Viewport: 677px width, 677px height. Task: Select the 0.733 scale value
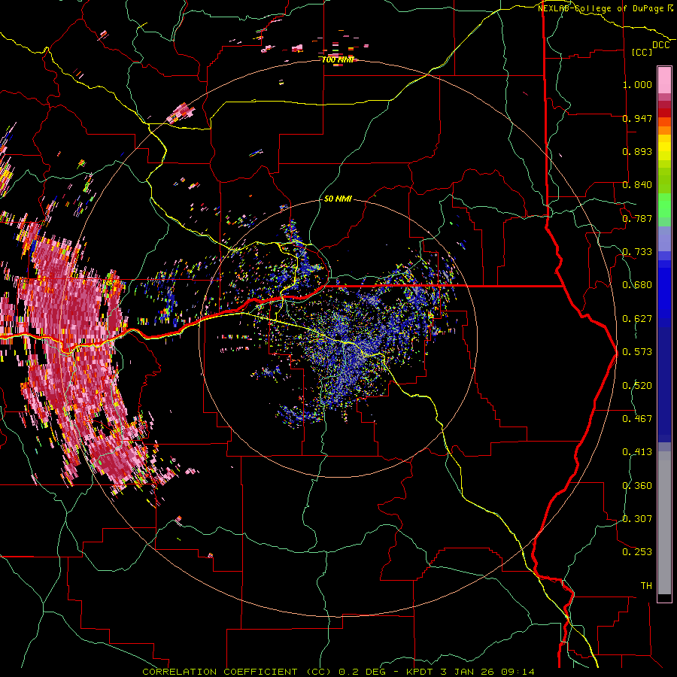click(x=637, y=252)
